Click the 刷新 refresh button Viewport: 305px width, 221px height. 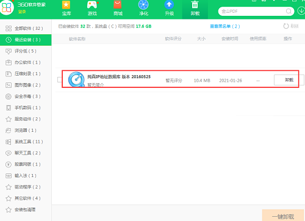(x=291, y=26)
